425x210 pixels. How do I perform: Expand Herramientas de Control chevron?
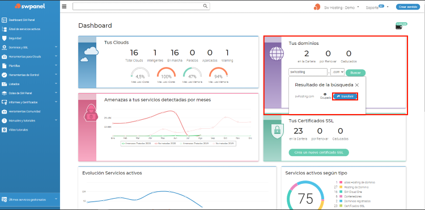56,74
